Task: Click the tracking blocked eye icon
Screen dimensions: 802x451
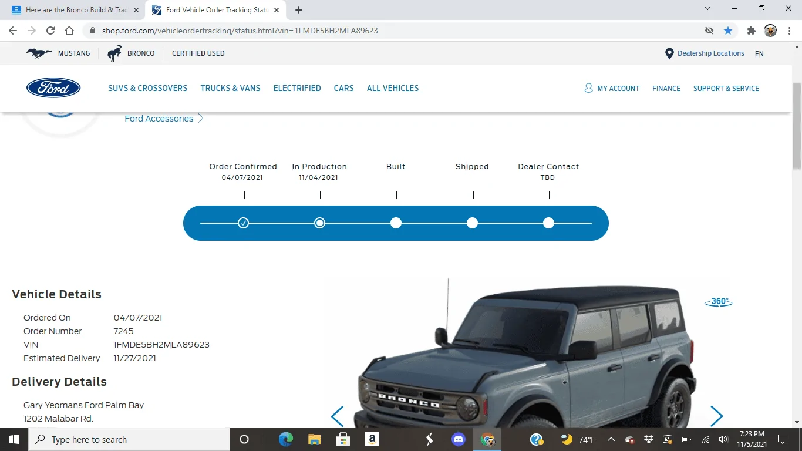Action: coord(709,31)
